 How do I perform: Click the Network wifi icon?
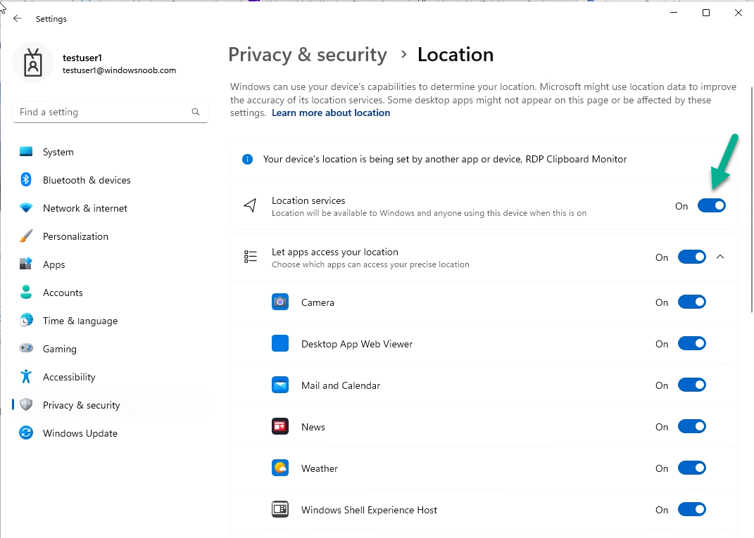tap(26, 208)
